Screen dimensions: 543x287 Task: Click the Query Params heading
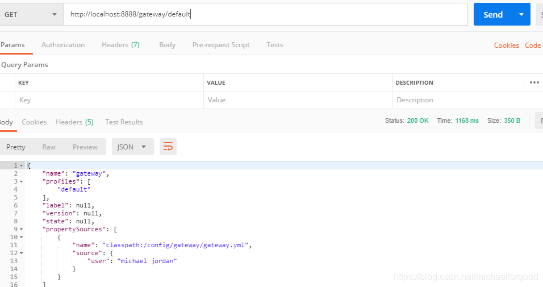point(24,65)
